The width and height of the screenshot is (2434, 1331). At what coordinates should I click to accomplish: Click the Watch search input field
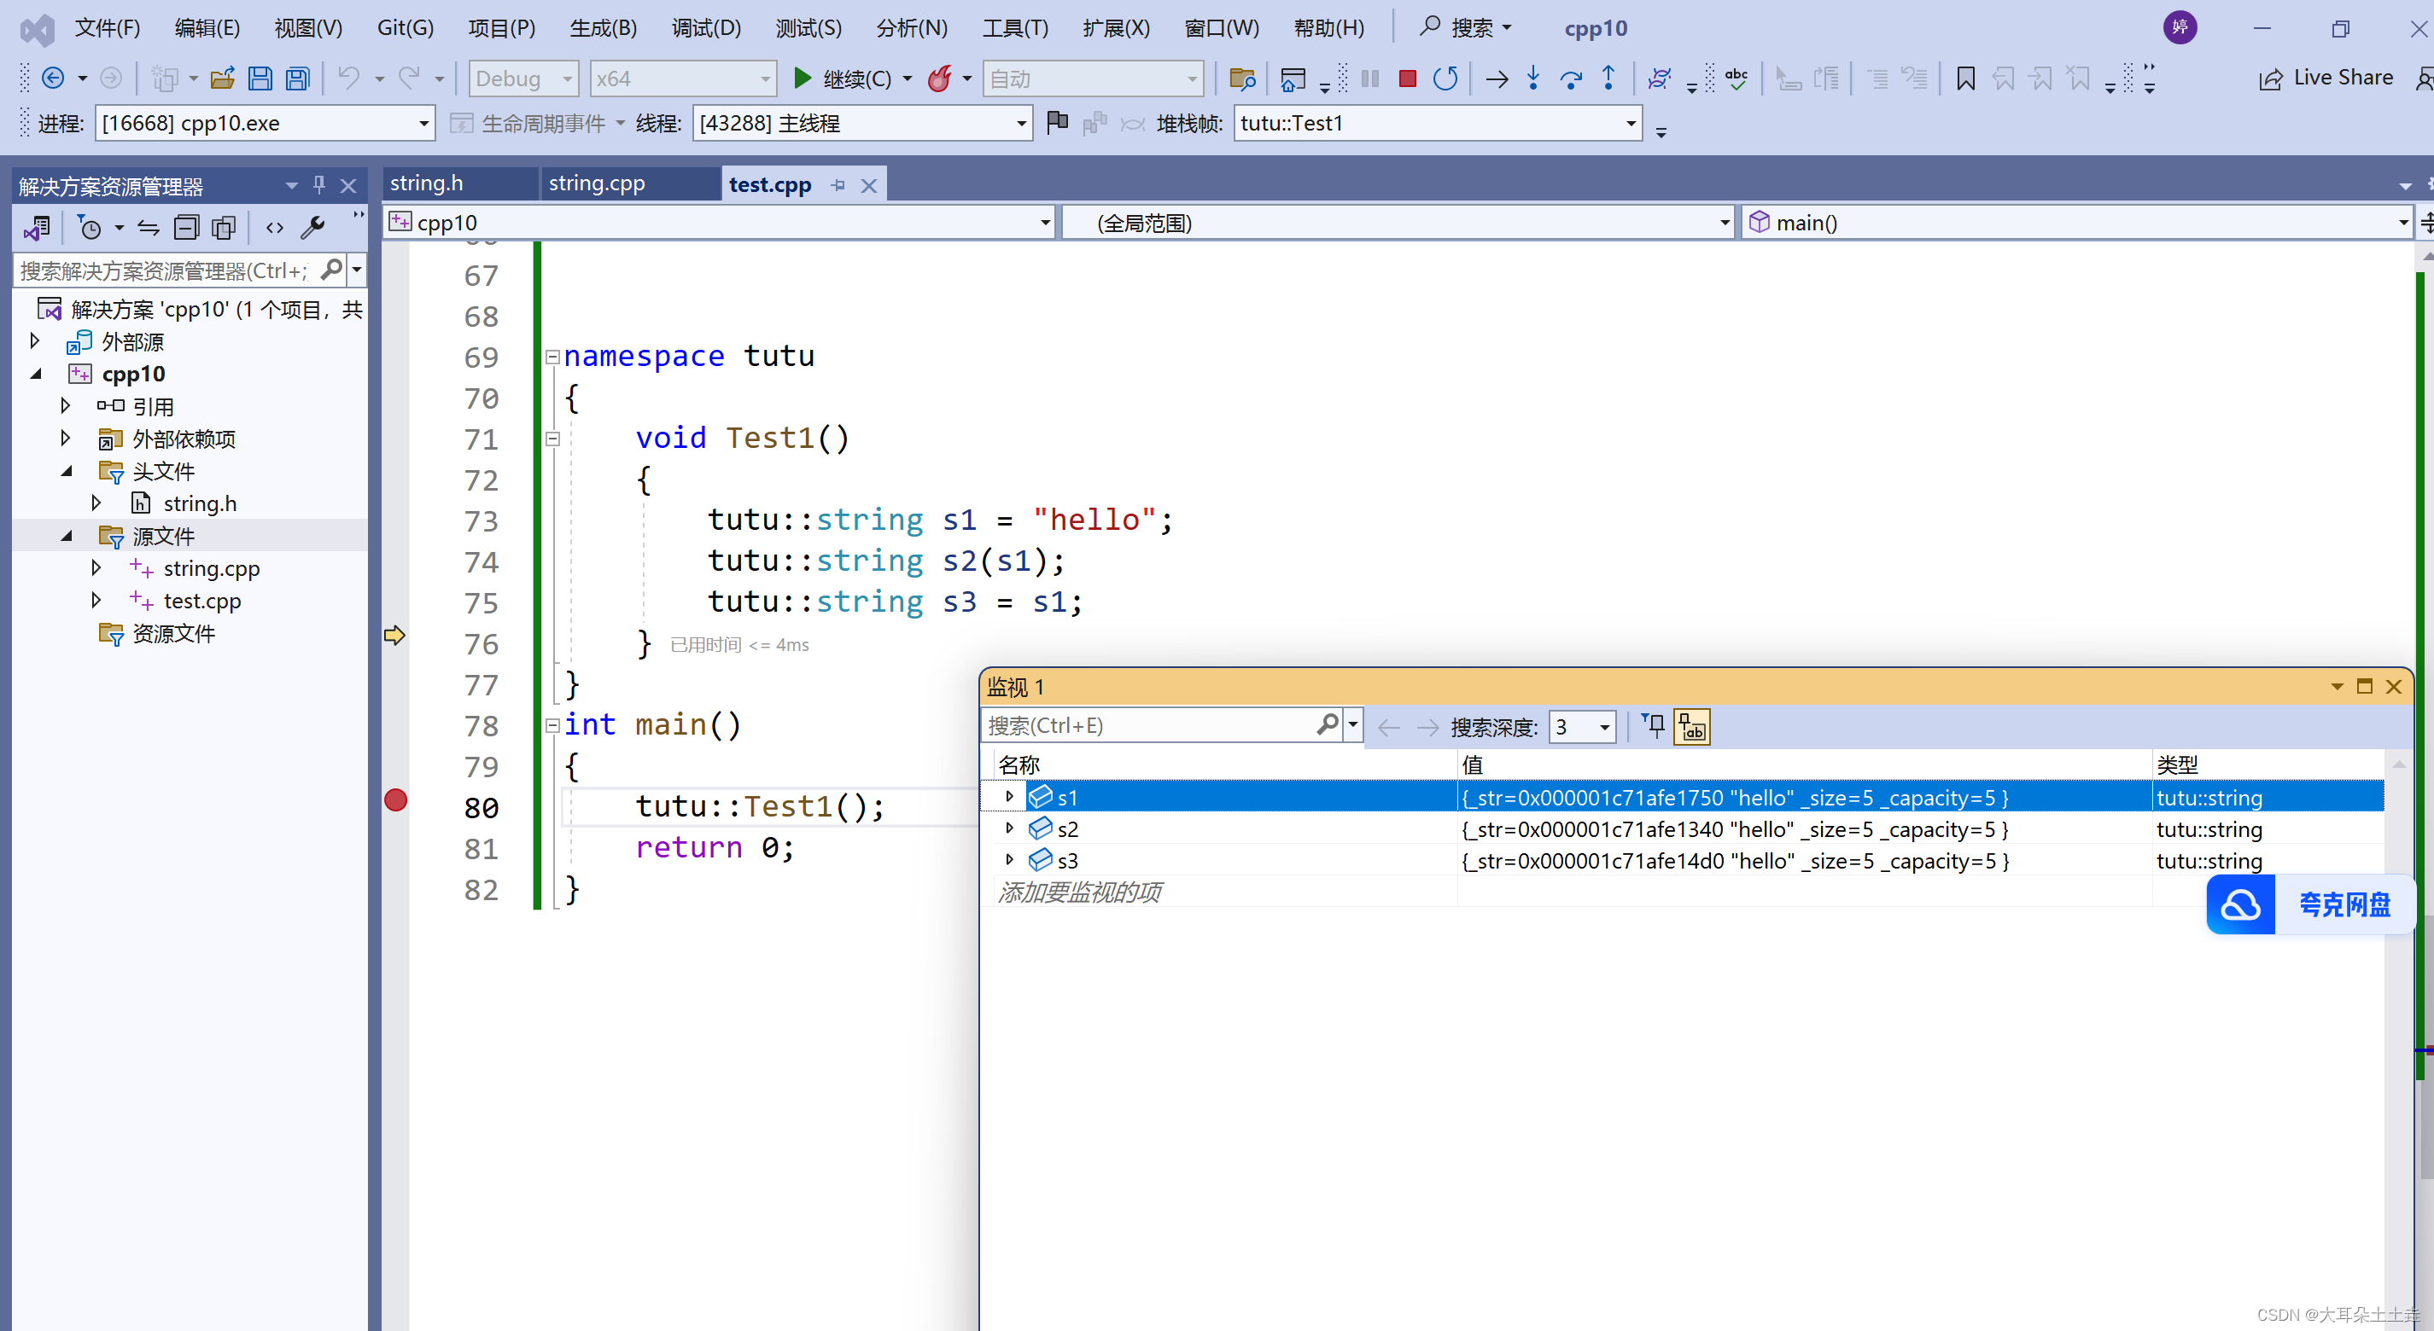pos(1148,725)
